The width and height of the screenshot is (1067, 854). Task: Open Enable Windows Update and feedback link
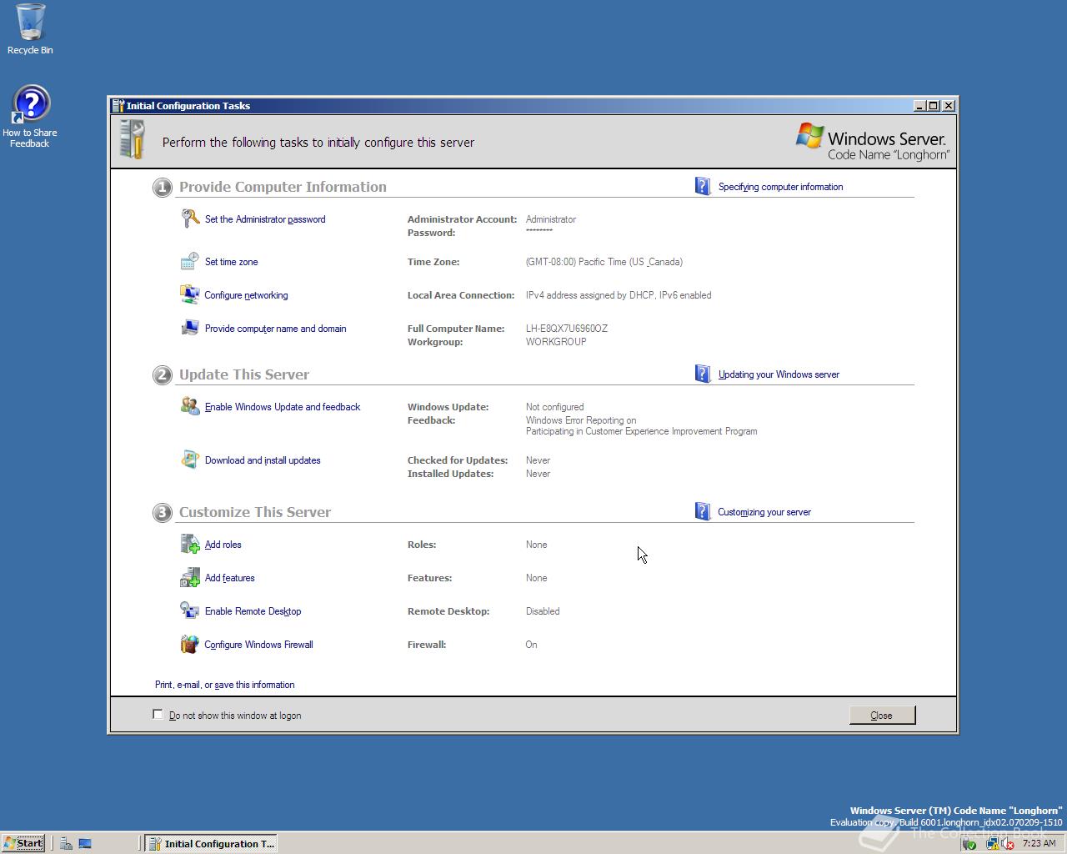[x=283, y=407]
